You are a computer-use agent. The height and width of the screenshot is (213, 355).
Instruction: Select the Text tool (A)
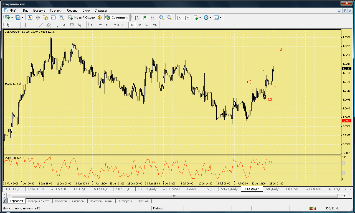click(64, 25)
